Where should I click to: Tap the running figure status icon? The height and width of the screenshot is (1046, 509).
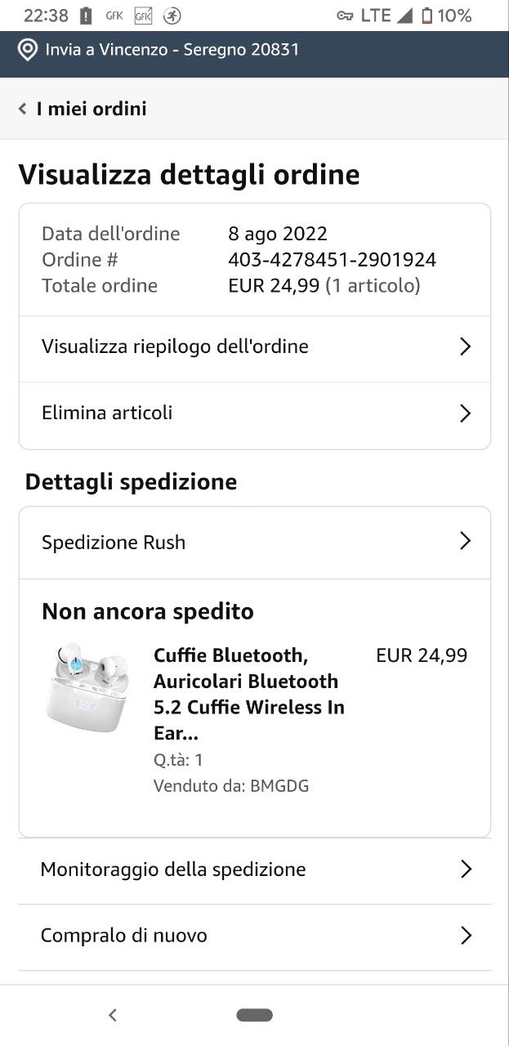click(x=172, y=16)
